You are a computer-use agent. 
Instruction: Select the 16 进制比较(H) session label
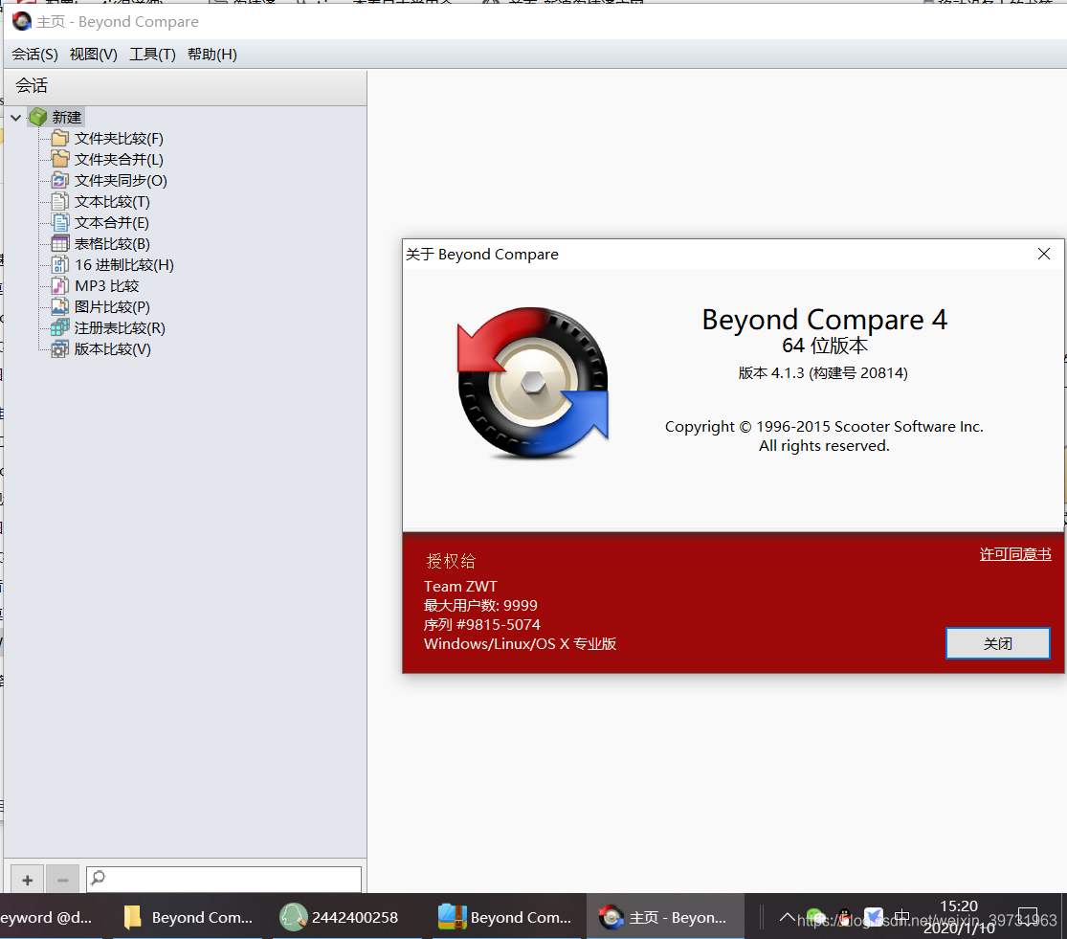[124, 265]
